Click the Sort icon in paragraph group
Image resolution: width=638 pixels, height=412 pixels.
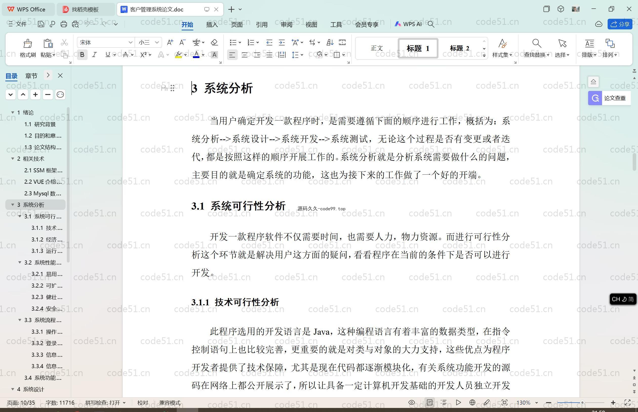tap(330, 42)
